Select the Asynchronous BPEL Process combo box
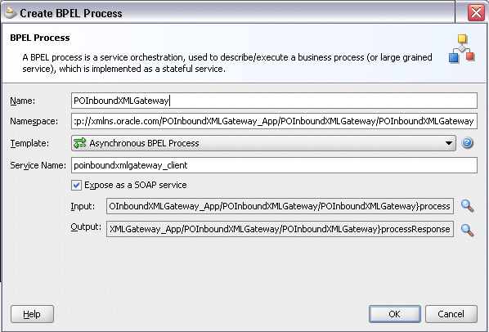Image resolution: width=489 pixels, height=332 pixels. [x=263, y=143]
